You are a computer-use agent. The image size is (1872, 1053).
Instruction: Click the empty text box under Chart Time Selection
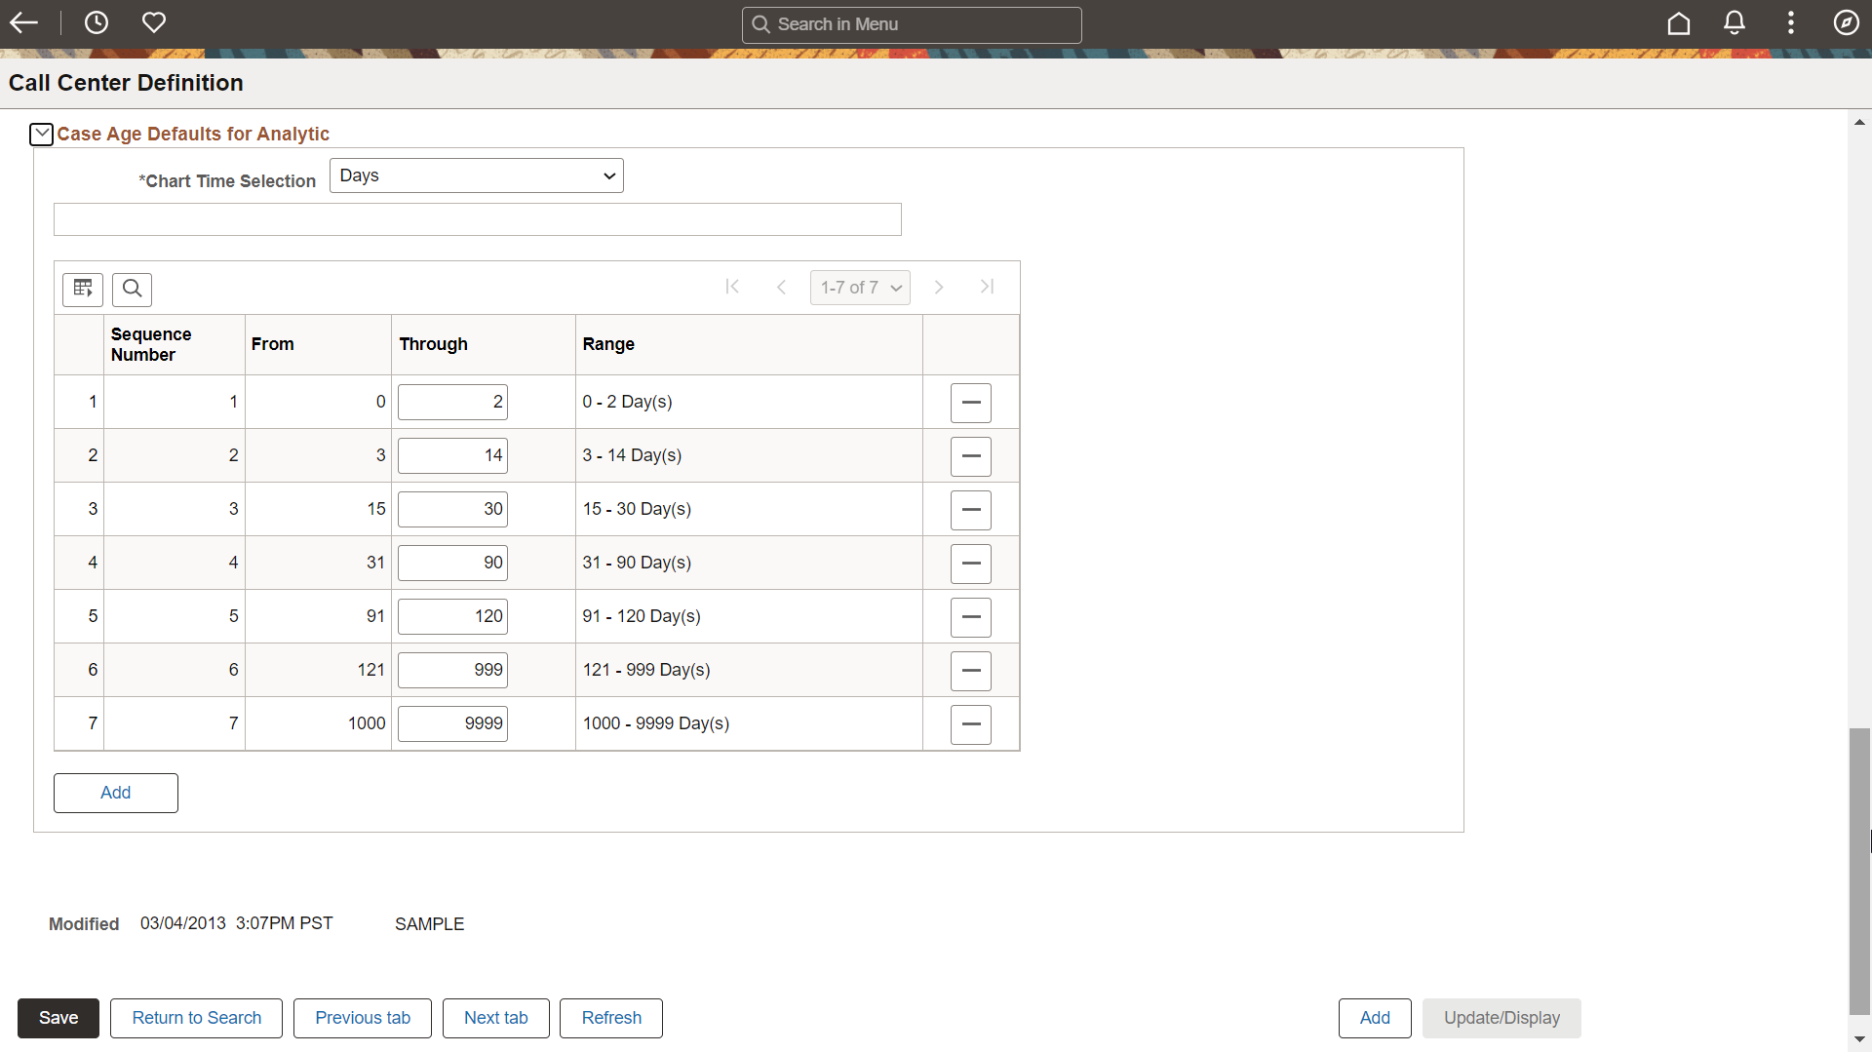478,219
